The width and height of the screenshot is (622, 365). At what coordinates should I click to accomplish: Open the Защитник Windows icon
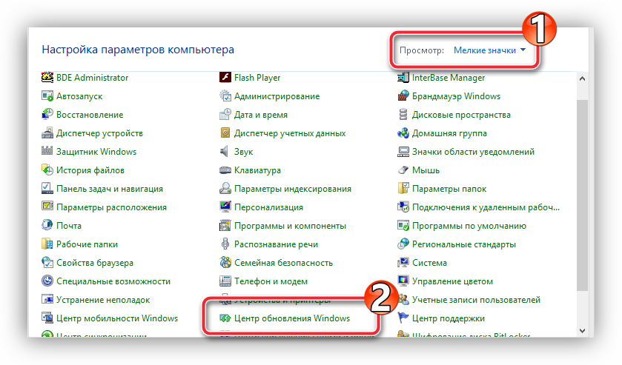(47, 151)
